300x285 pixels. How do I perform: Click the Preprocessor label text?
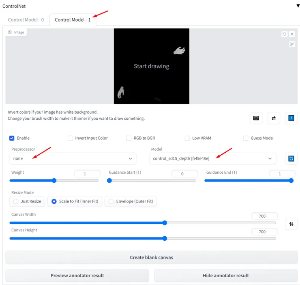pos(23,149)
